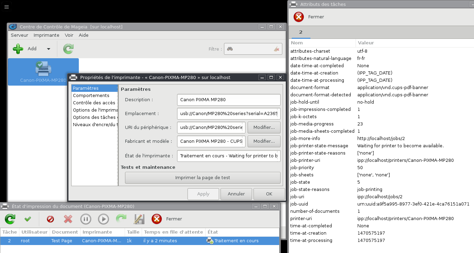Image resolution: width=474 pixels, height=253 pixels.
Task: Click OK in printer properties dialog
Action: pyautogui.click(x=269, y=194)
